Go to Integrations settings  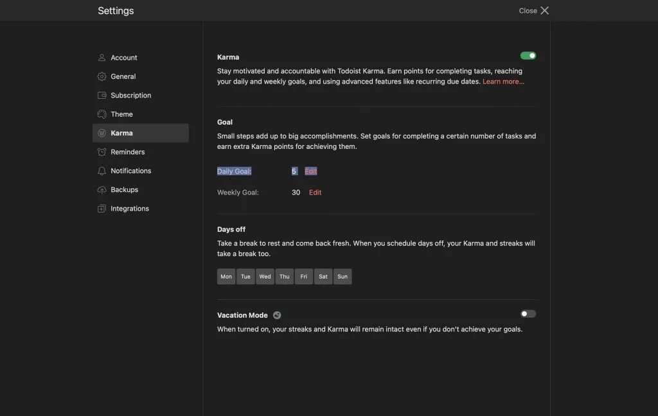141,209
